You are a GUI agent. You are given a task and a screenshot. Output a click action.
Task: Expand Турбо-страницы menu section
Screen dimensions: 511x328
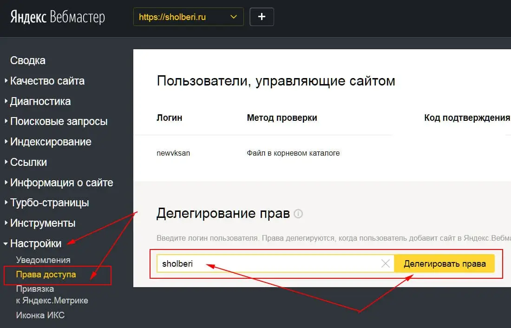[47, 203]
